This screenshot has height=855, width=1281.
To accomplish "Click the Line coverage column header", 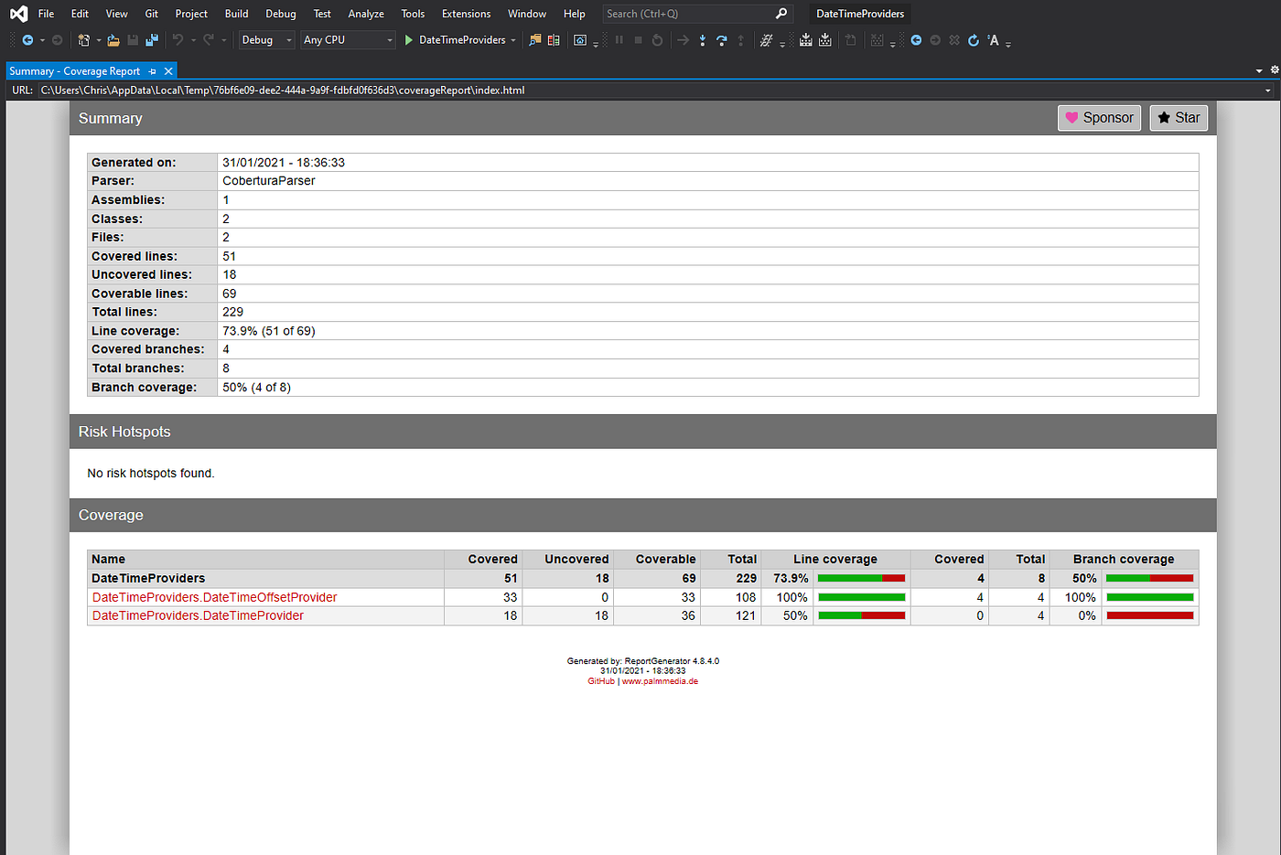I will coord(835,559).
